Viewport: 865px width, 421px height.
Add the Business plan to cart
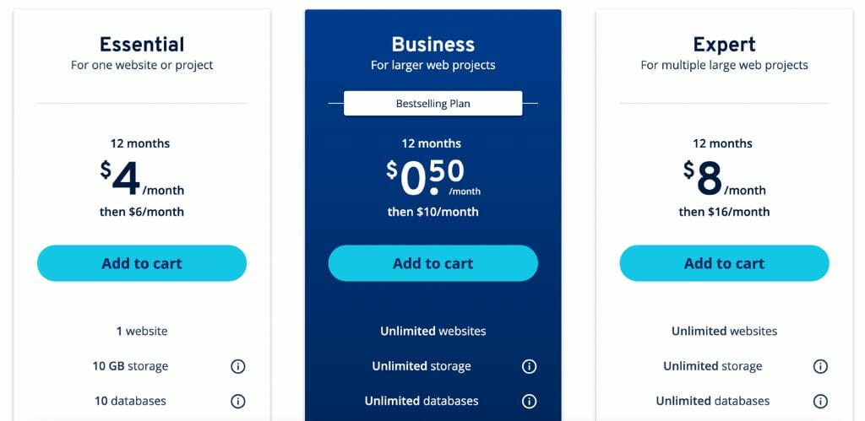[433, 263]
